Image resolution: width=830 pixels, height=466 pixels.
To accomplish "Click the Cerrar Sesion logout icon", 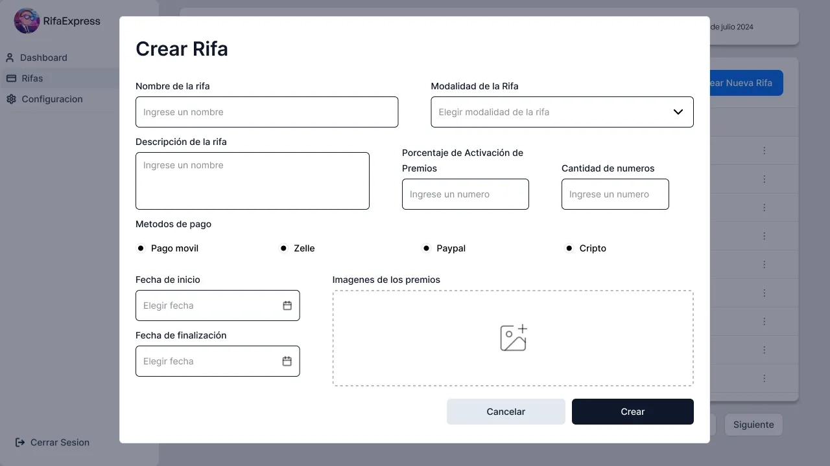I will 19,442.
